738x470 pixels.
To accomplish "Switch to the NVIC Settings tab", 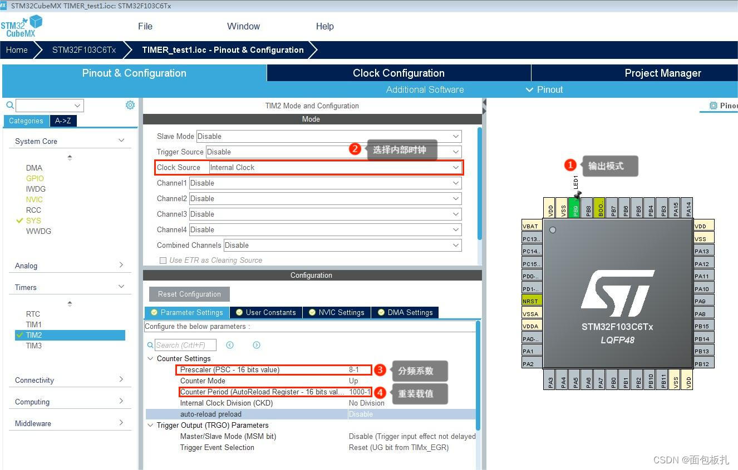I will 337,312.
